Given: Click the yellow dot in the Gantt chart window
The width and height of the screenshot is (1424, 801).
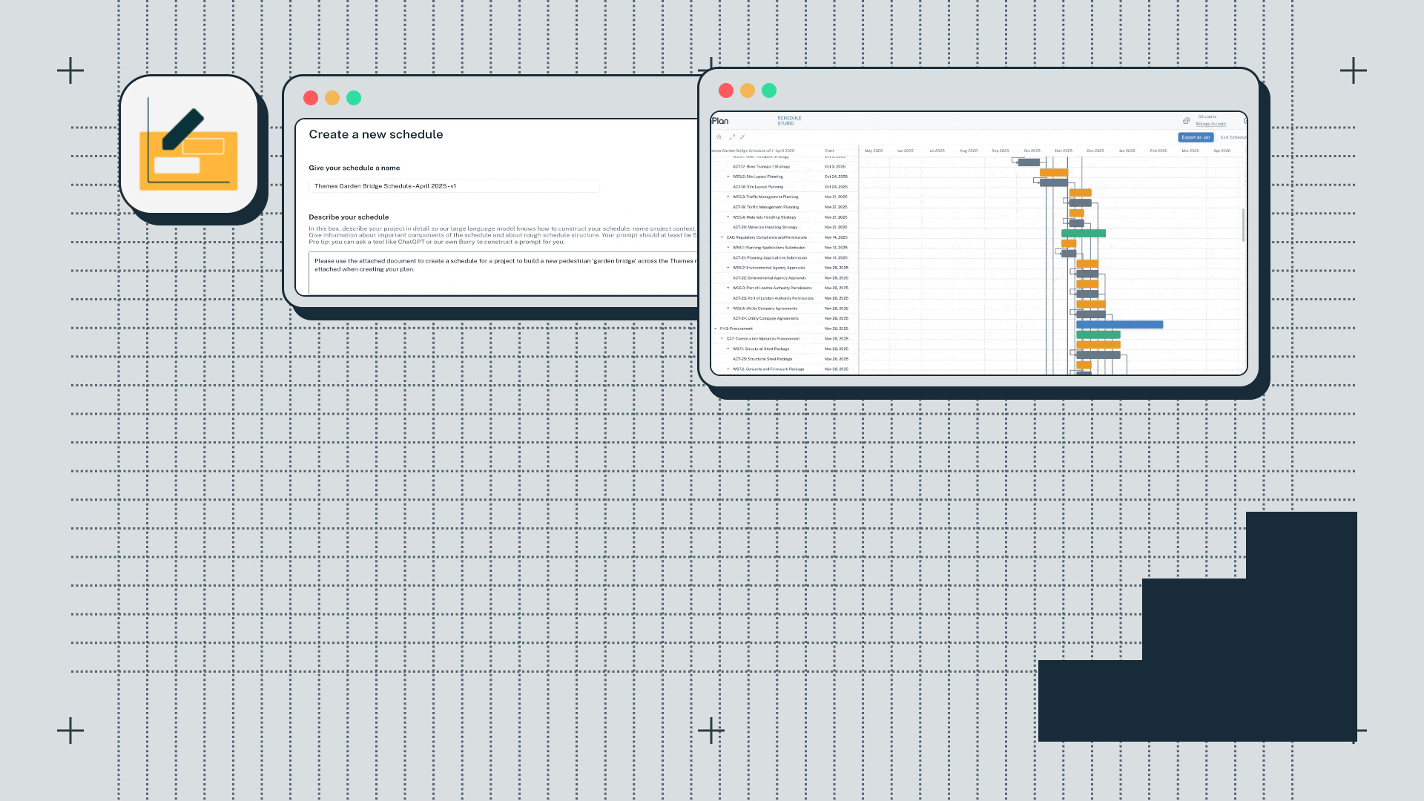Looking at the screenshot, I should pos(748,90).
